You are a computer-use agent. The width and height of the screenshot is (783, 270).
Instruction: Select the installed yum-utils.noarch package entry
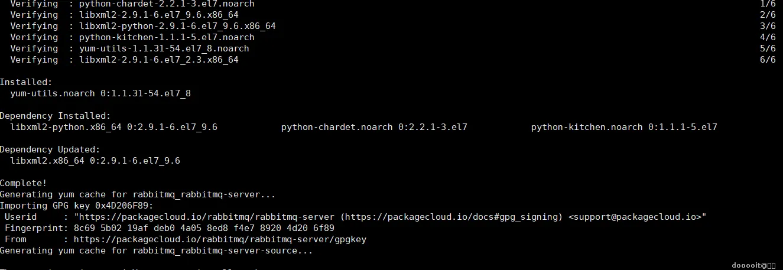[x=100, y=93]
